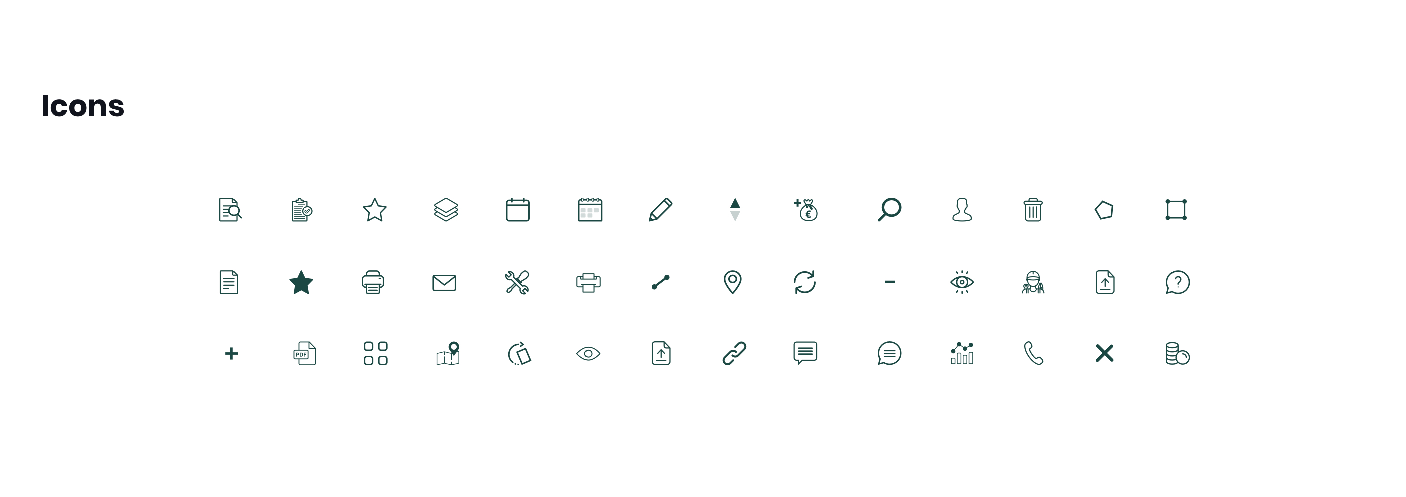The width and height of the screenshot is (1406, 497).
Task: Select the pentagon polygon shape icon
Action: [x=1104, y=210]
